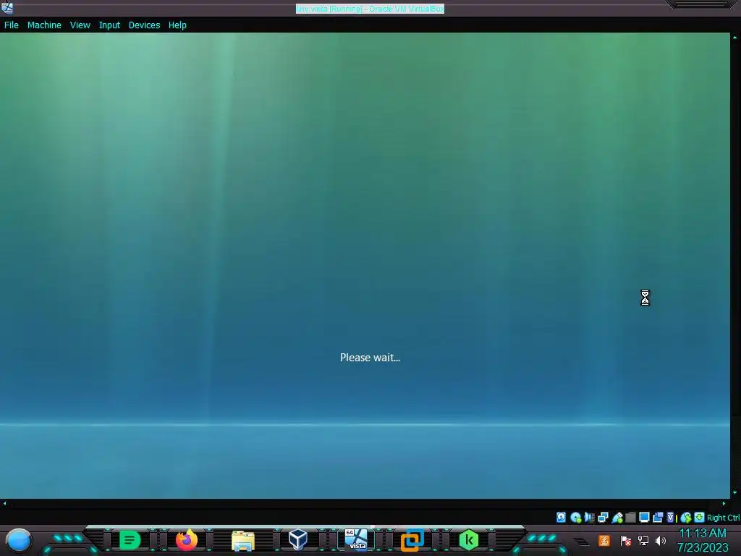Click the shared folders status icon
This screenshot has width=741, height=556.
pos(630,517)
